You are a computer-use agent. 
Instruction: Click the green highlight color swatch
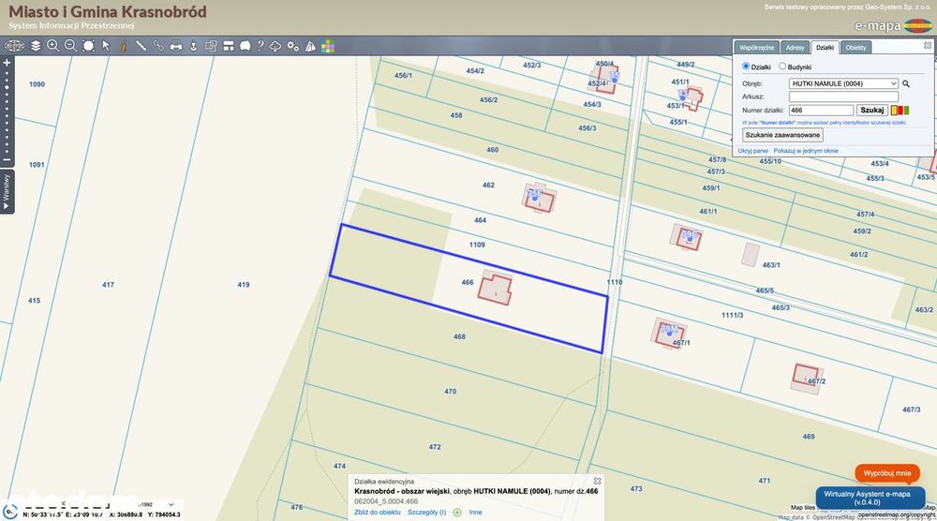click(906, 111)
